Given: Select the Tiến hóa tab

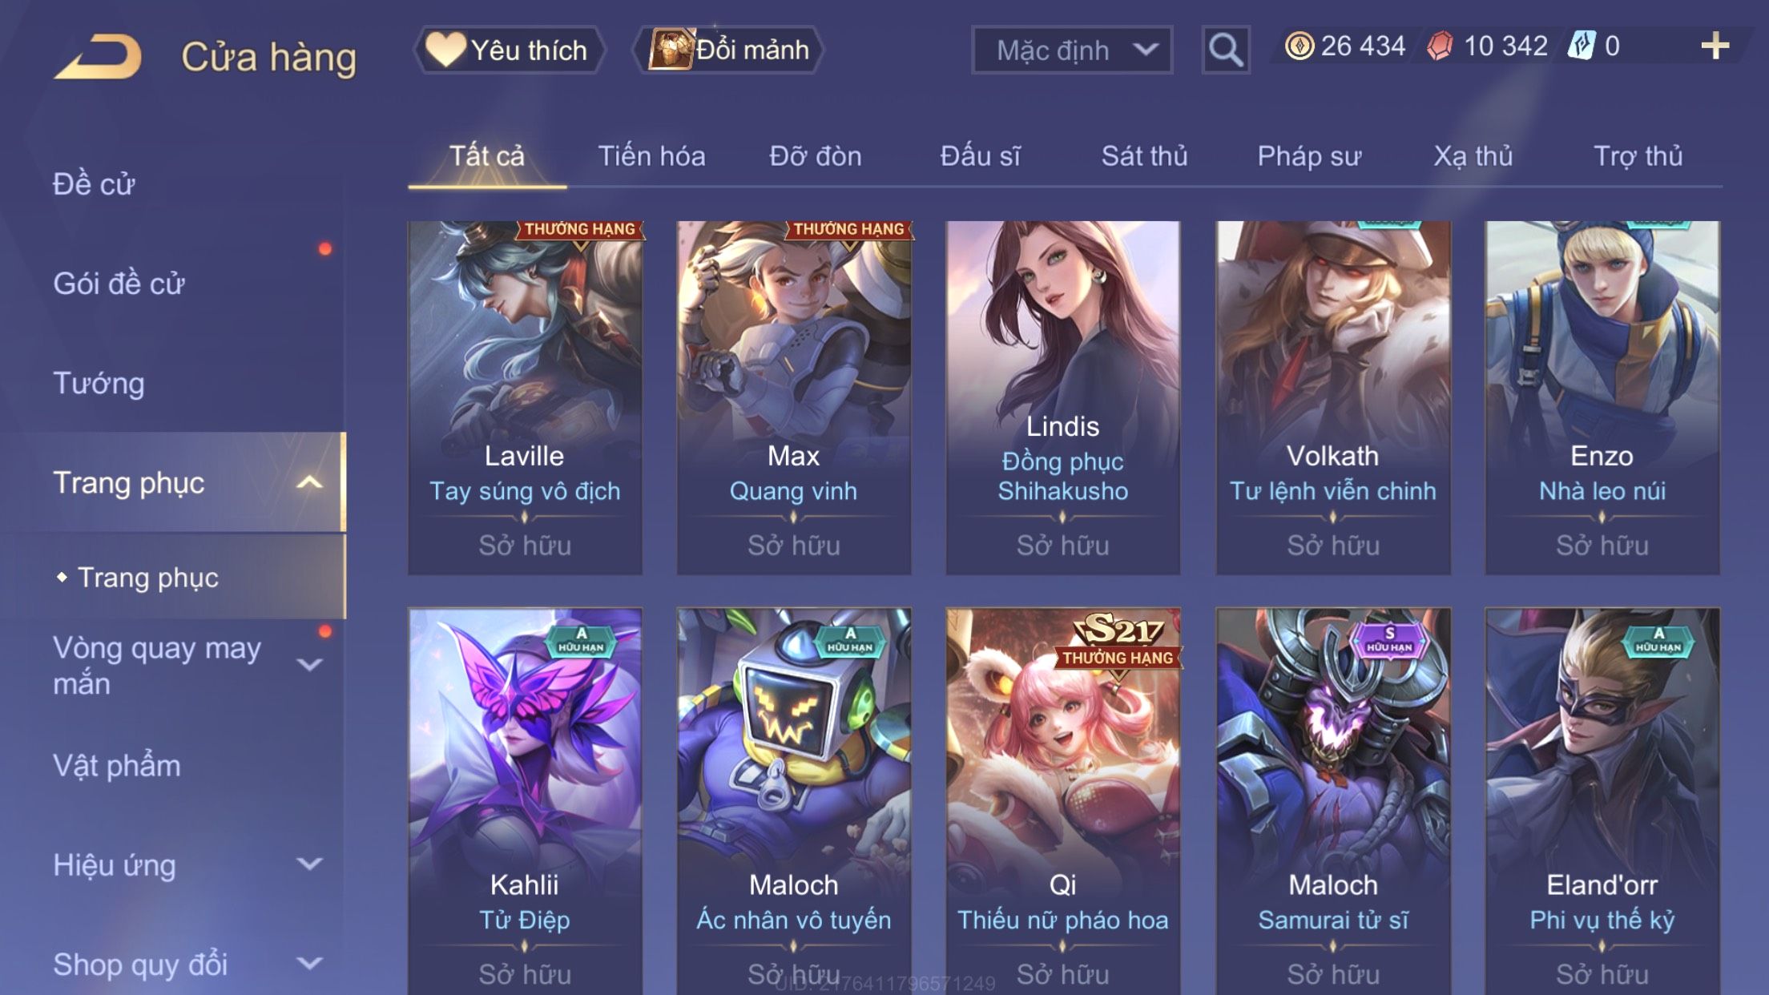Looking at the screenshot, I should pos(651,155).
